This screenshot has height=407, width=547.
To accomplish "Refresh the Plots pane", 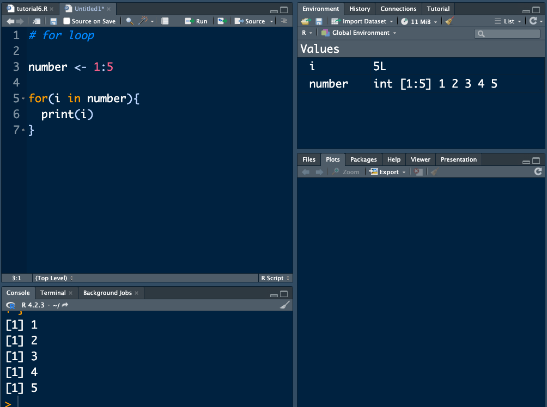I will point(538,171).
